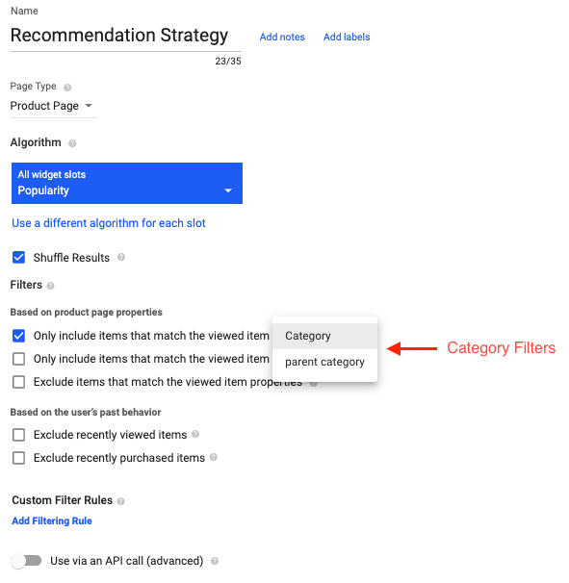Open the Product Page type dropdown

52,106
